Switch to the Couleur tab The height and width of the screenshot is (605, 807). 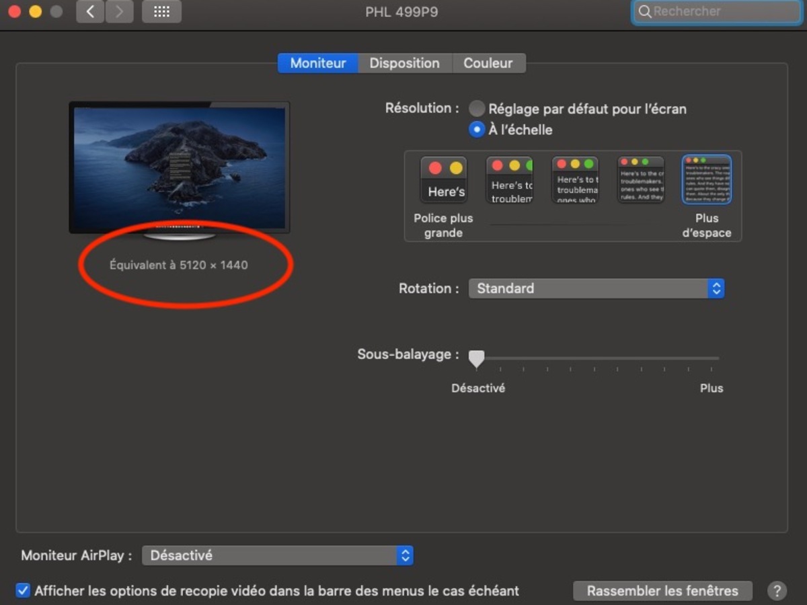(x=488, y=63)
